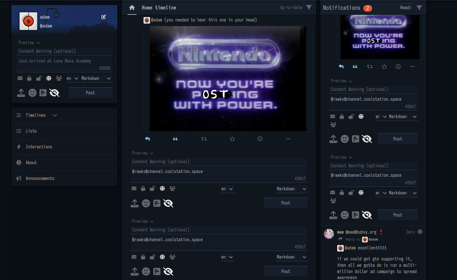
Task: Click upload icon in lower Notifications reply form
Action: [x=333, y=215]
